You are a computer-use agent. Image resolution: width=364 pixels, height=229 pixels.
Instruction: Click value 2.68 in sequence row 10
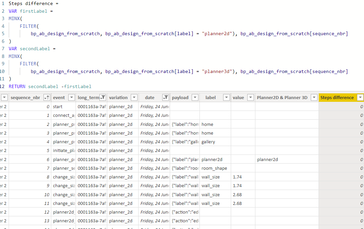click(243, 195)
